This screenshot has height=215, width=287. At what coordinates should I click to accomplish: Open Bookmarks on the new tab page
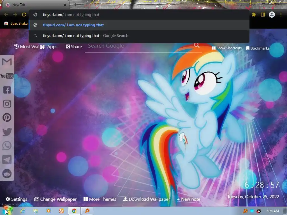(x=258, y=48)
